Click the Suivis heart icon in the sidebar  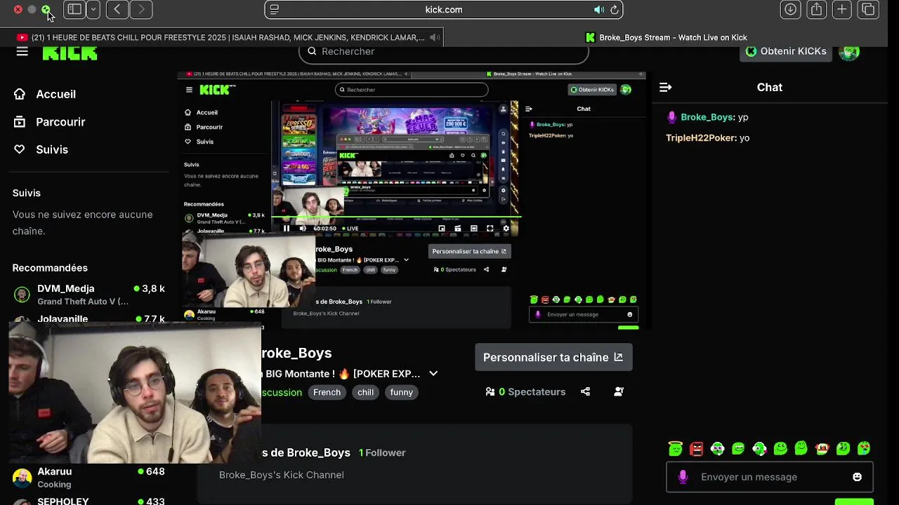click(20, 149)
